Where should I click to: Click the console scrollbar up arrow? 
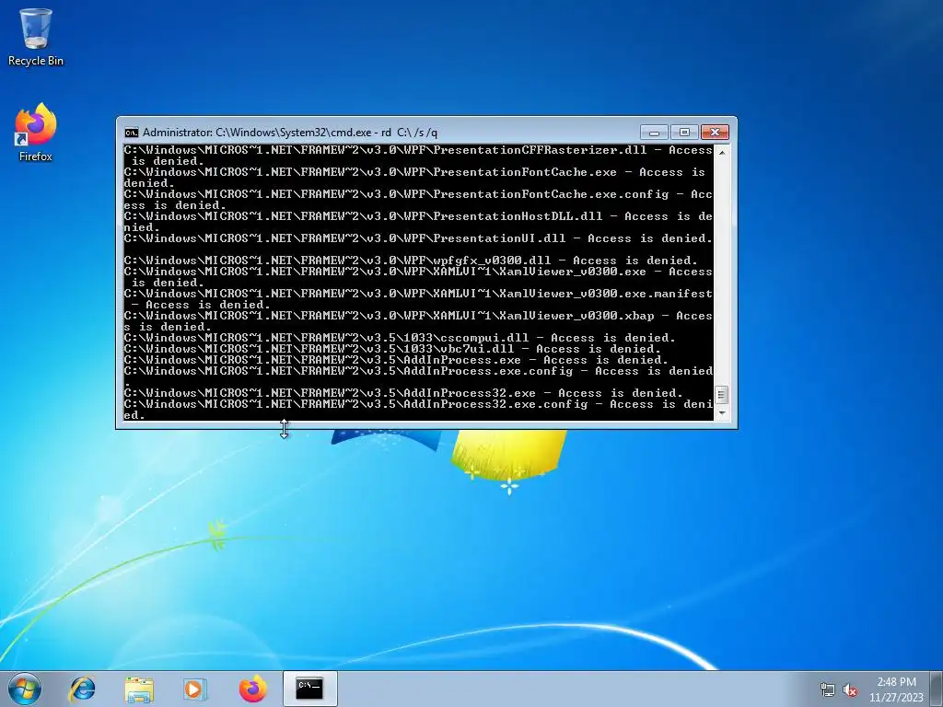point(722,152)
